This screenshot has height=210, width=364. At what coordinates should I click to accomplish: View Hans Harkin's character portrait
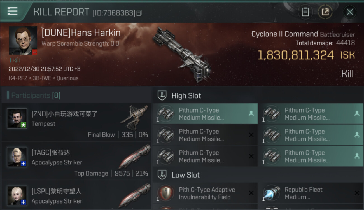coord(23,41)
